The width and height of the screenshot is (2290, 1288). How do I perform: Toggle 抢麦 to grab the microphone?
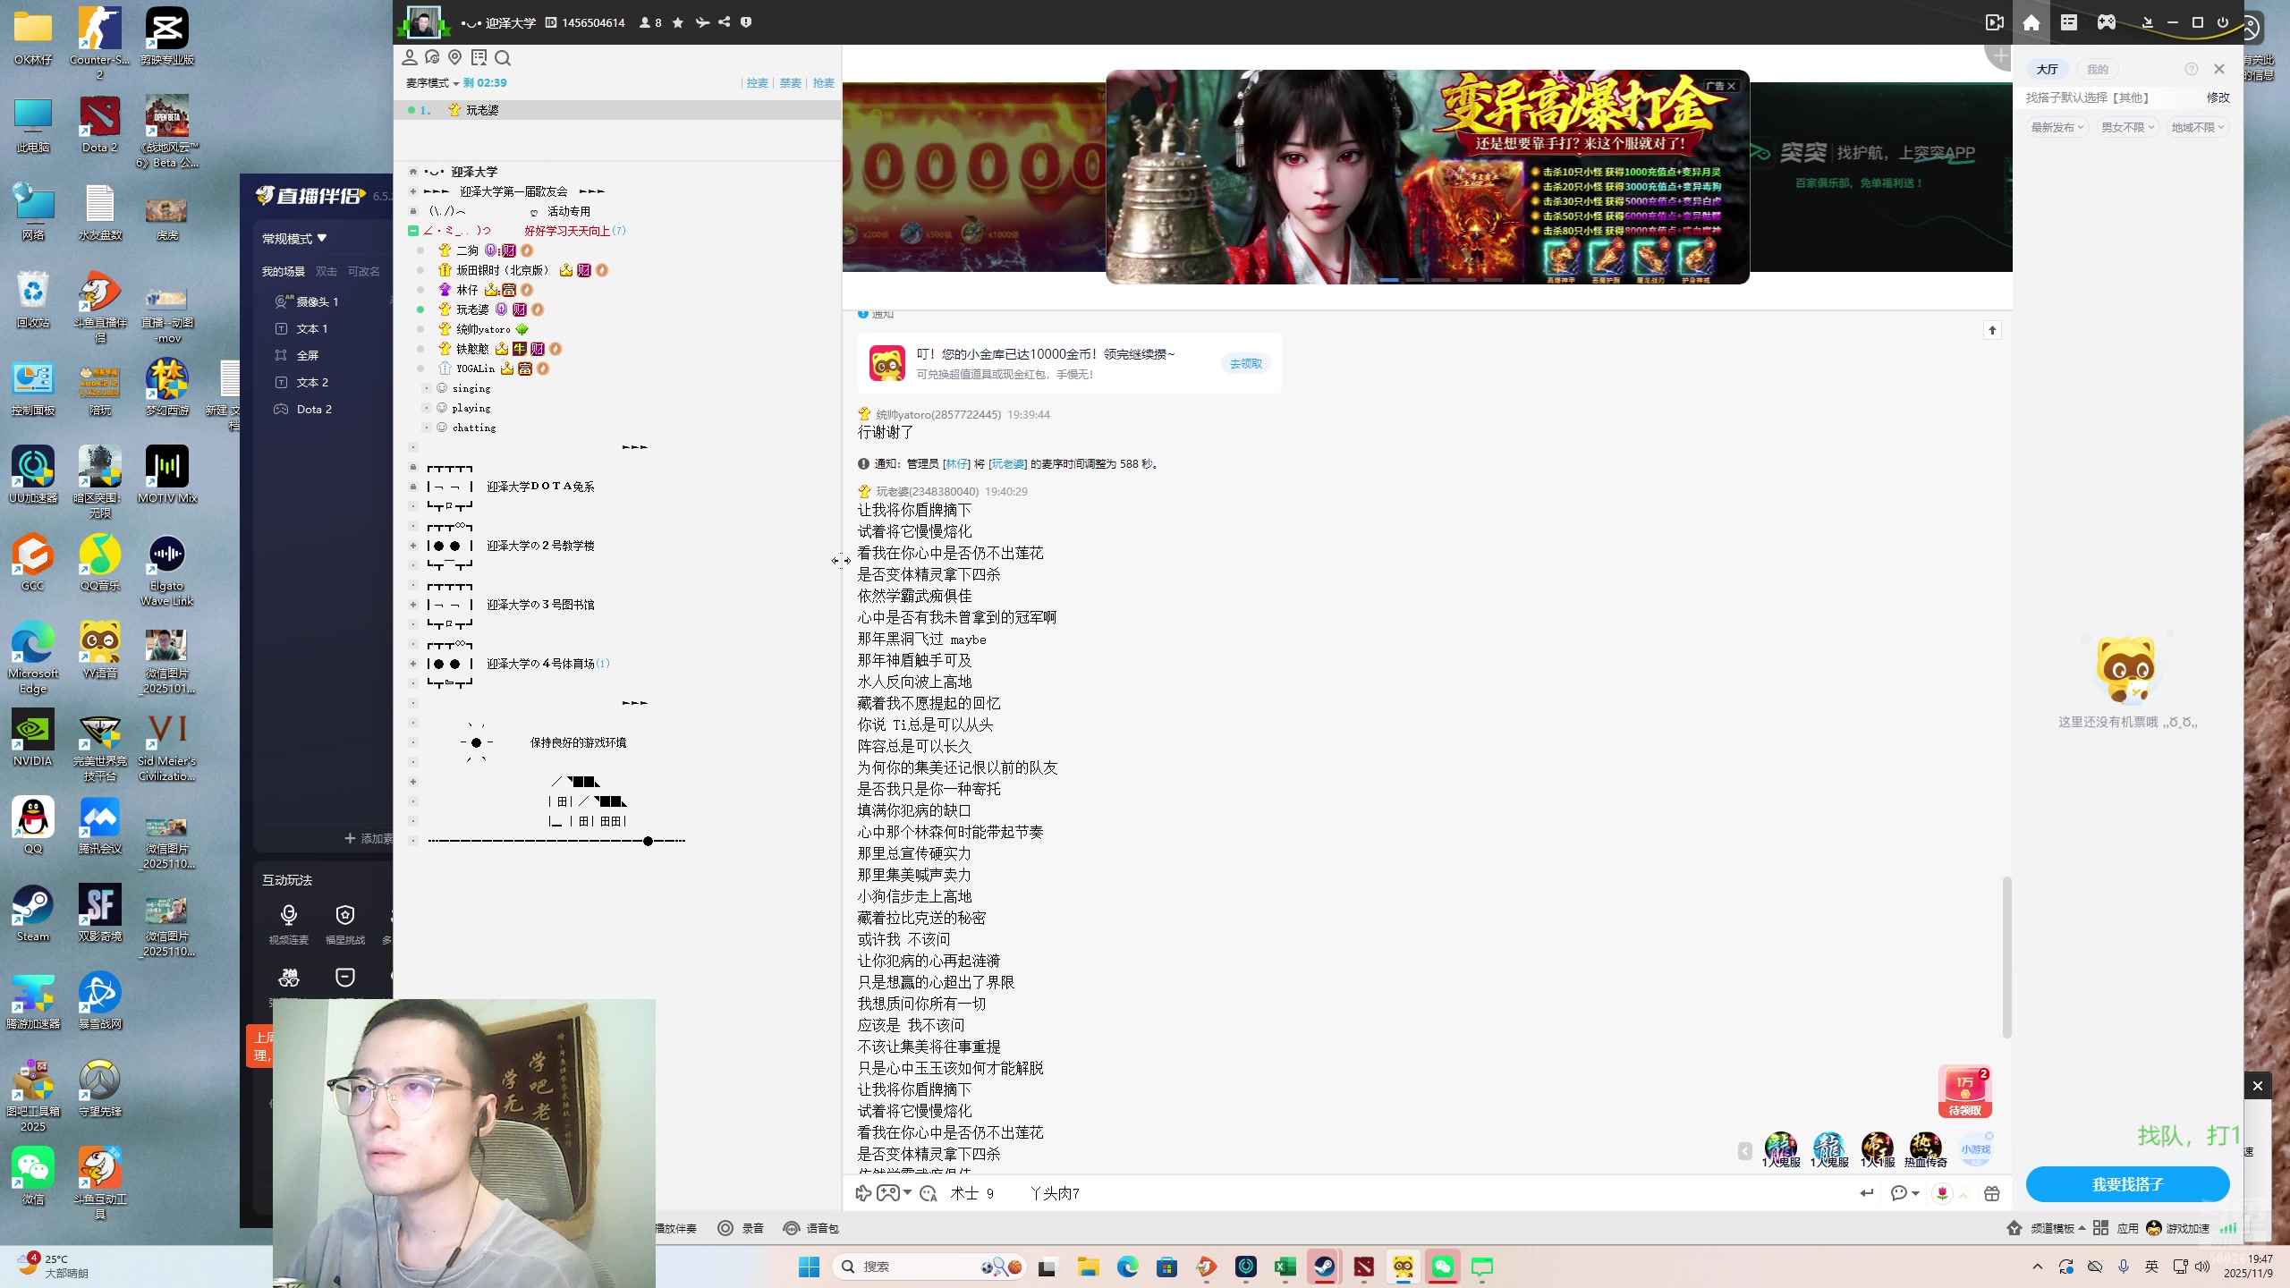(x=822, y=82)
